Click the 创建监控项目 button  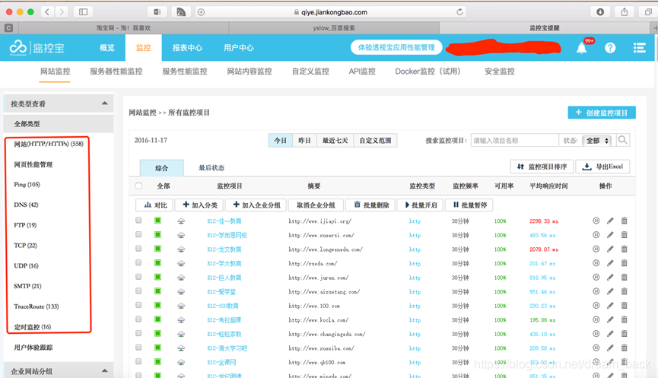(602, 113)
